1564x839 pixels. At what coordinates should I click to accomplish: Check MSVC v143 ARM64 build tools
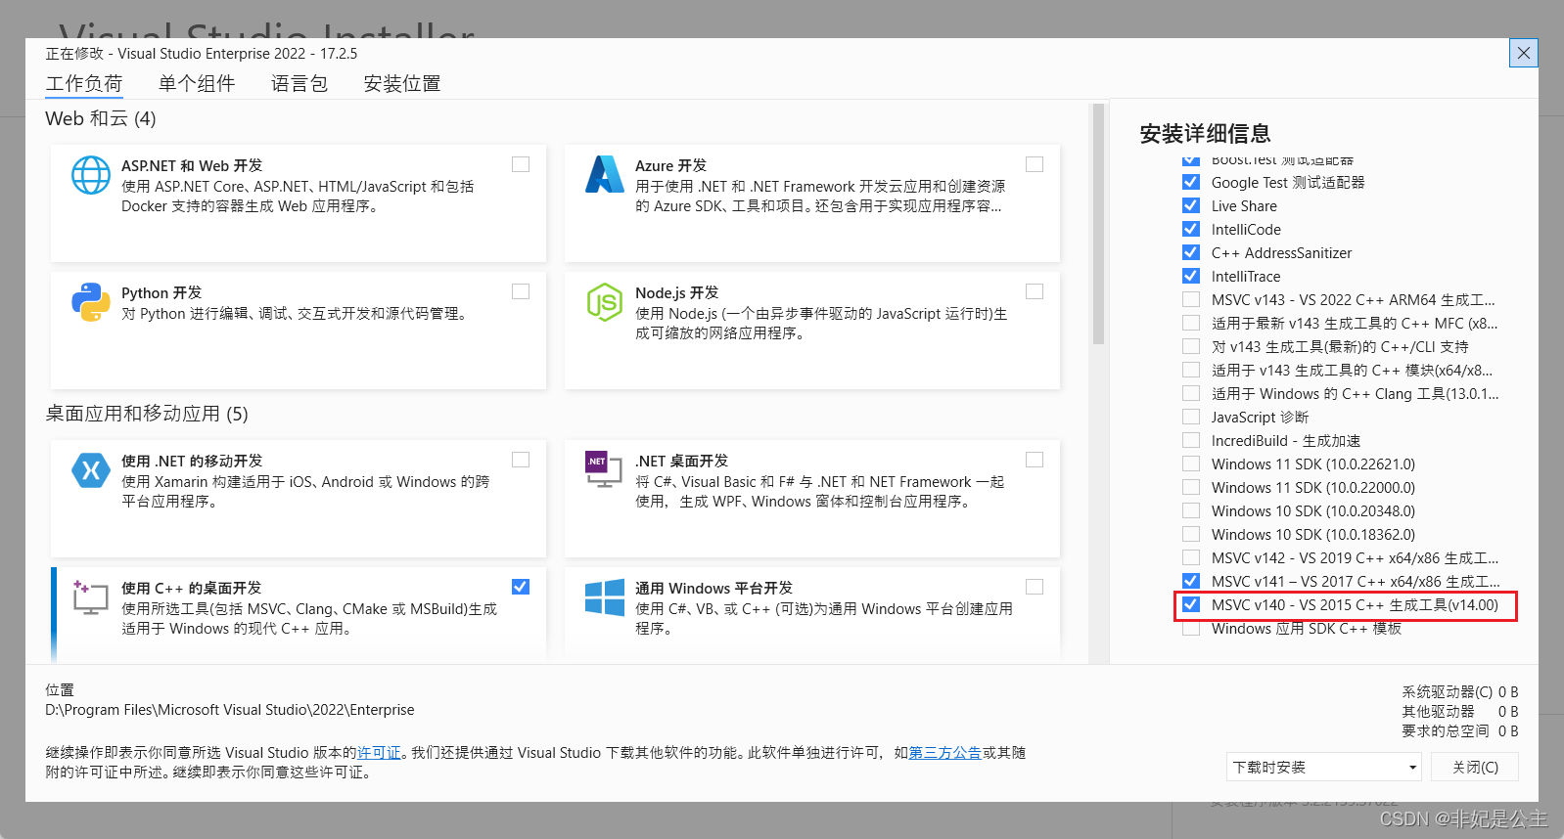[1191, 299]
